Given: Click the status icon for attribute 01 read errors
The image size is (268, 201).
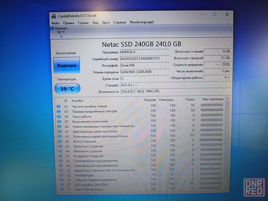Looking at the screenshot, I should 58,106.
